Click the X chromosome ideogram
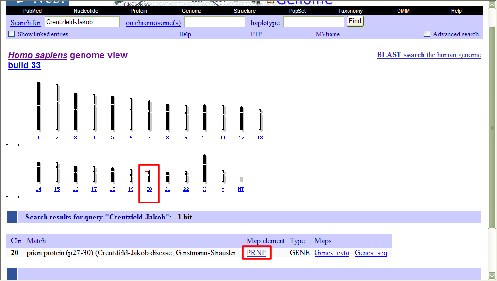The width and height of the screenshot is (497, 281). 205,168
